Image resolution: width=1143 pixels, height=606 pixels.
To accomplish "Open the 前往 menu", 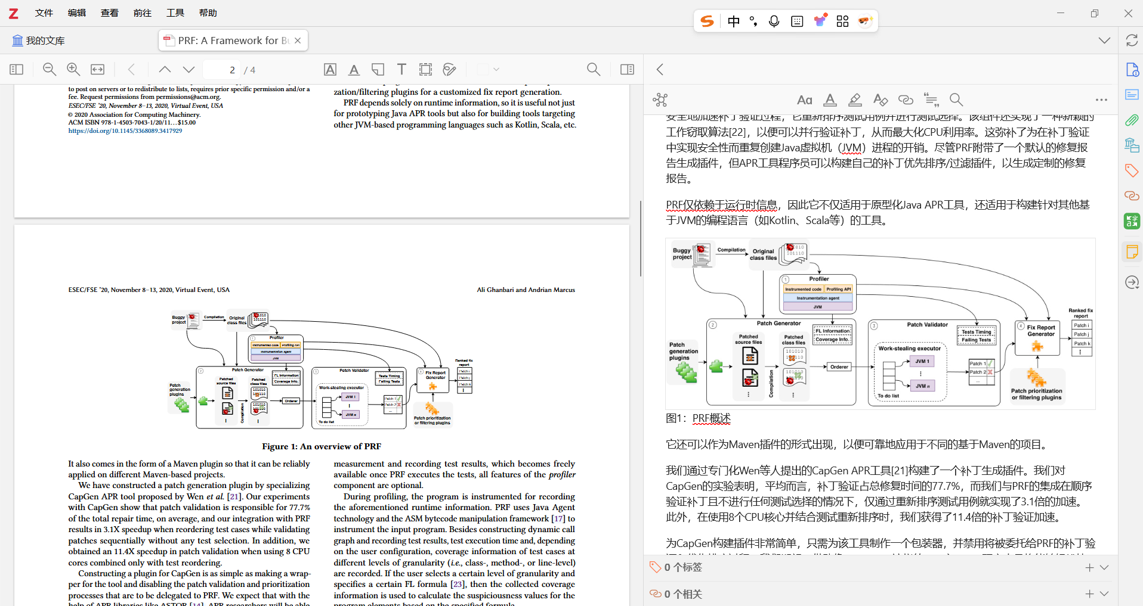I will pyautogui.click(x=143, y=13).
